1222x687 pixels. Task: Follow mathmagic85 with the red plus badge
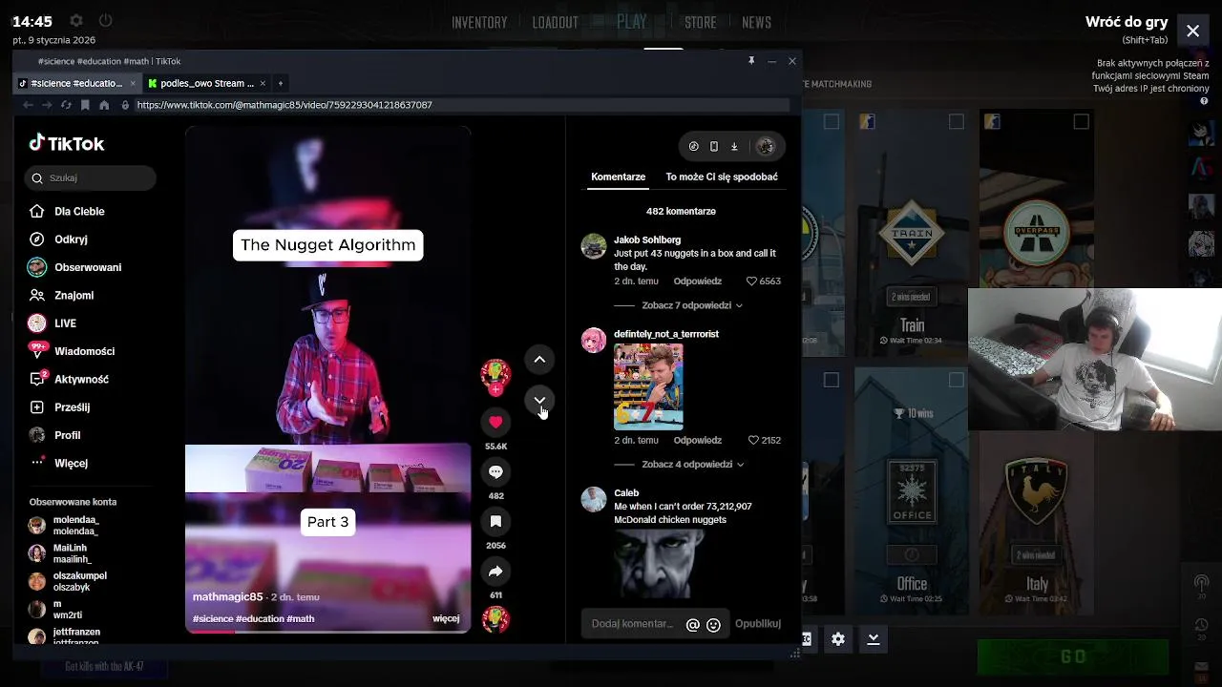(495, 389)
